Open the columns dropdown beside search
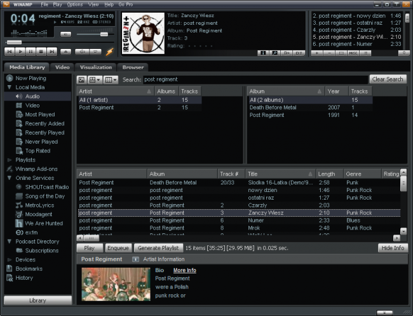 111,79
